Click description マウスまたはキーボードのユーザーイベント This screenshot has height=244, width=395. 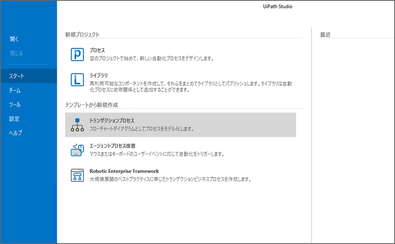pyautogui.click(x=157, y=154)
